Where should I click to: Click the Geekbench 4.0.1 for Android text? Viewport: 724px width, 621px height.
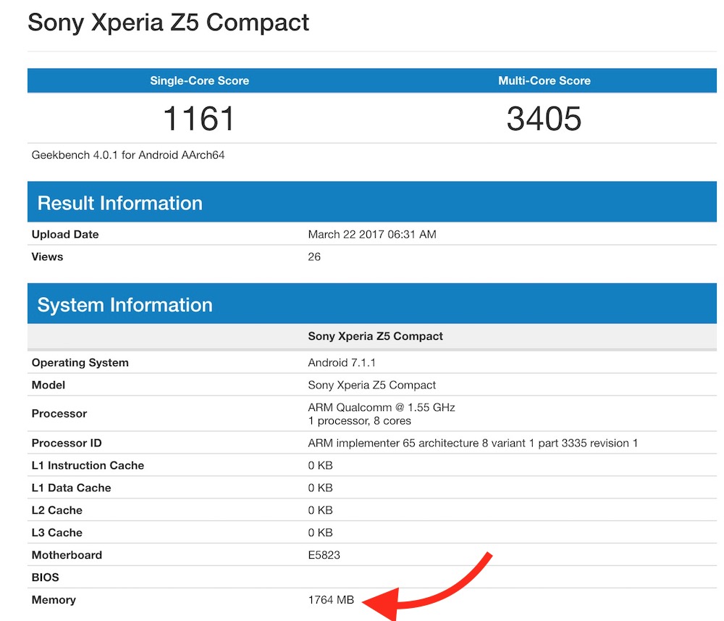[128, 154]
